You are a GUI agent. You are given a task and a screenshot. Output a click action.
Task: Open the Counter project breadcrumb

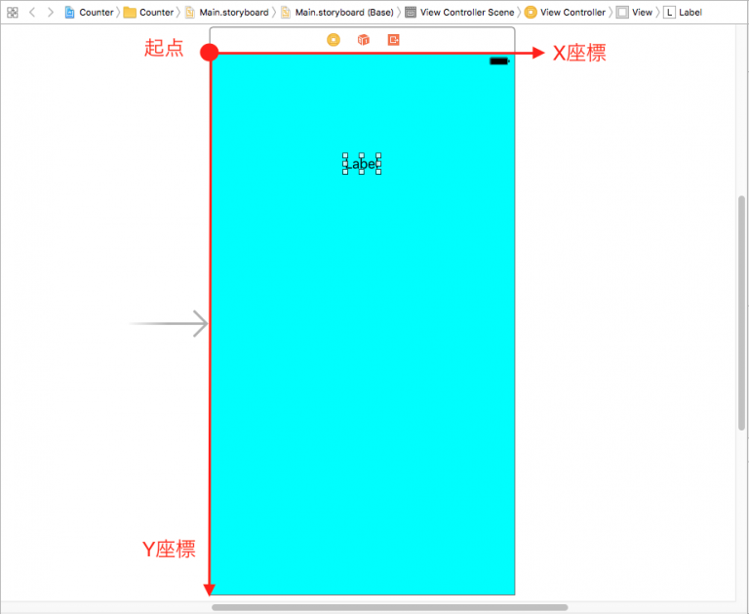[89, 13]
